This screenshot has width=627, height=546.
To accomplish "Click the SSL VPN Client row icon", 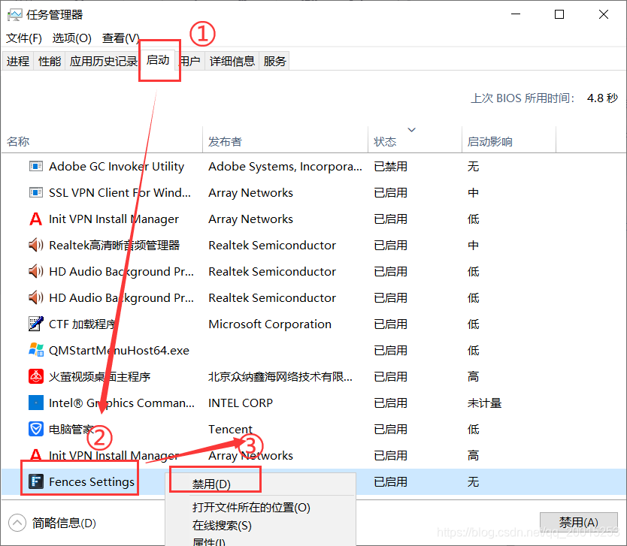I will pos(36,192).
